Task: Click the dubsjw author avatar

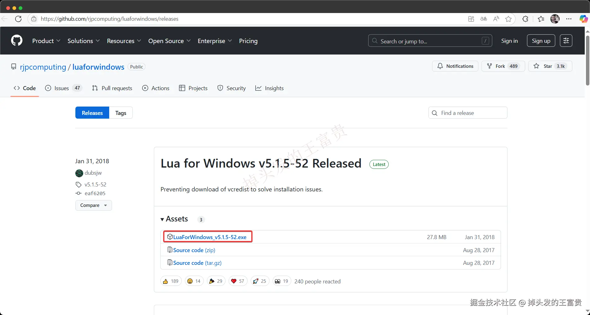Action: 79,173
